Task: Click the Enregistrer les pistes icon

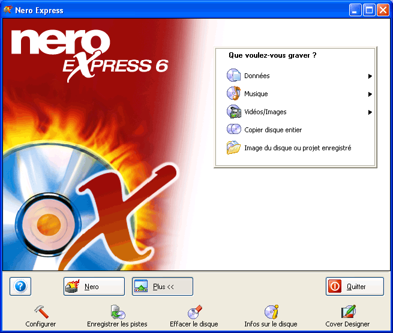Action: pyautogui.click(x=117, y=312)
